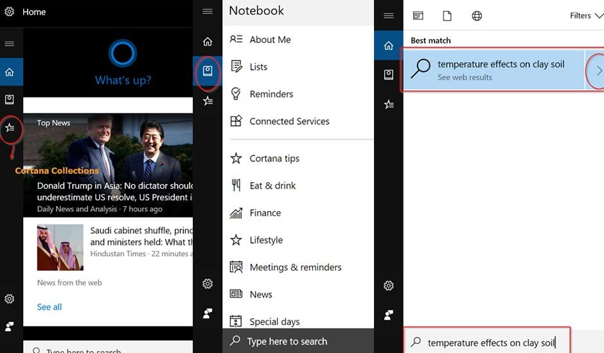Open hamburger menu in Notebook panel
This screenshot has height=353, width=604.
coord(208,11)
